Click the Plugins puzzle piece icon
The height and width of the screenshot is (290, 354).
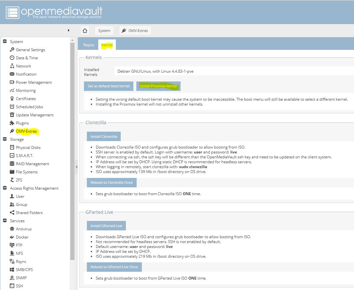12,123
